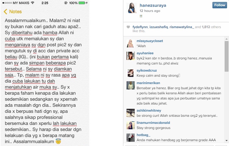This screenshot has width=229, height=146.
Task: Tap the Notes back label
Action: [15, 12]
